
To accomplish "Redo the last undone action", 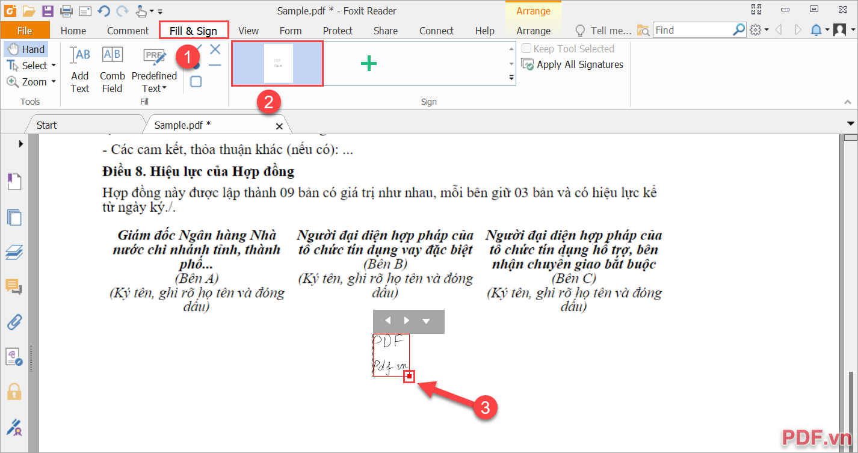I will click(122, 11).
